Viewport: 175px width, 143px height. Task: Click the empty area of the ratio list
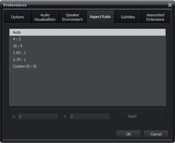87,88
